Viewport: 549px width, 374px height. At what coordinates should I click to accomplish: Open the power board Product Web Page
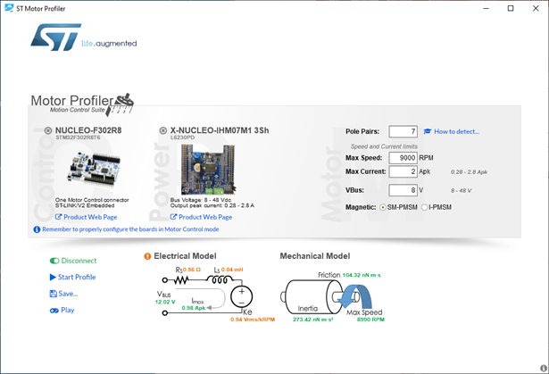tap(201, 217)
